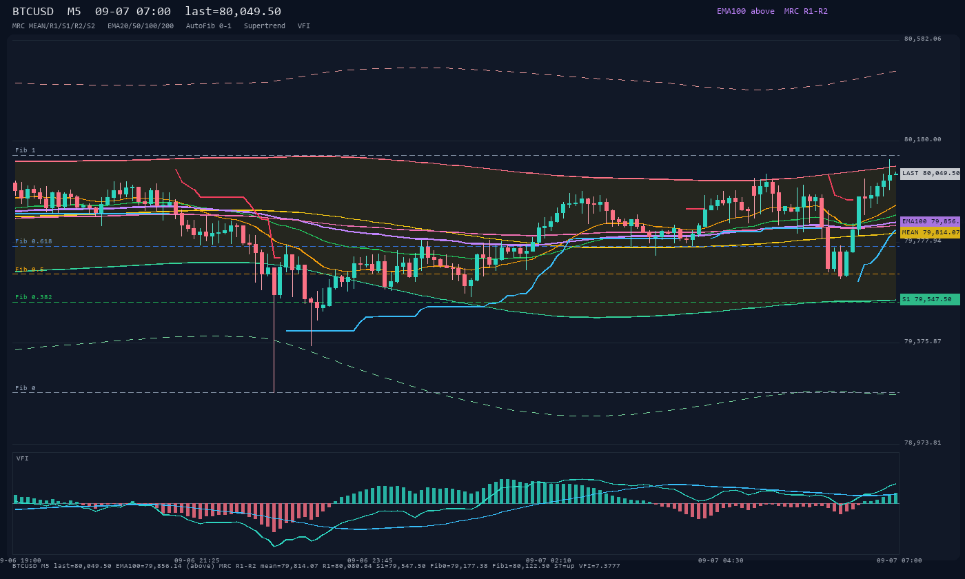Select the 'EMA100 above' status text

pos(746,11)
